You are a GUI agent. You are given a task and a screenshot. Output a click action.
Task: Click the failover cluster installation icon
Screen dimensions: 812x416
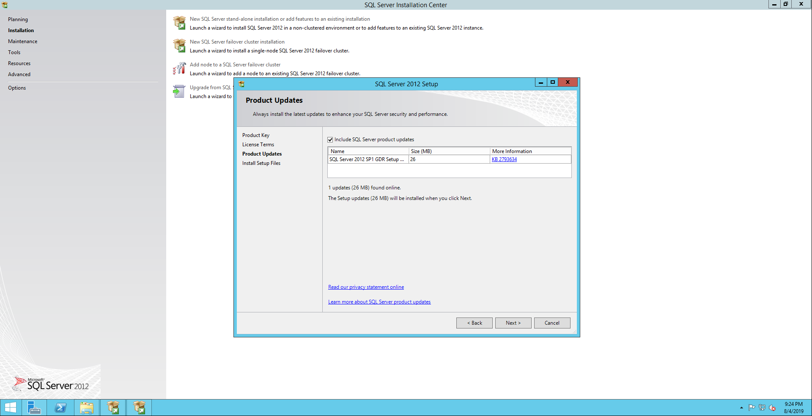[179, 46]
